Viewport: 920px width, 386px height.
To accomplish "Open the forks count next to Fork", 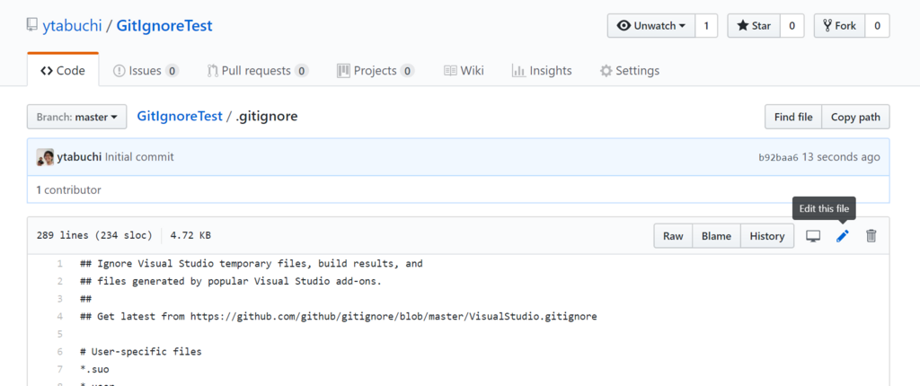I will (x=878, y=26).
